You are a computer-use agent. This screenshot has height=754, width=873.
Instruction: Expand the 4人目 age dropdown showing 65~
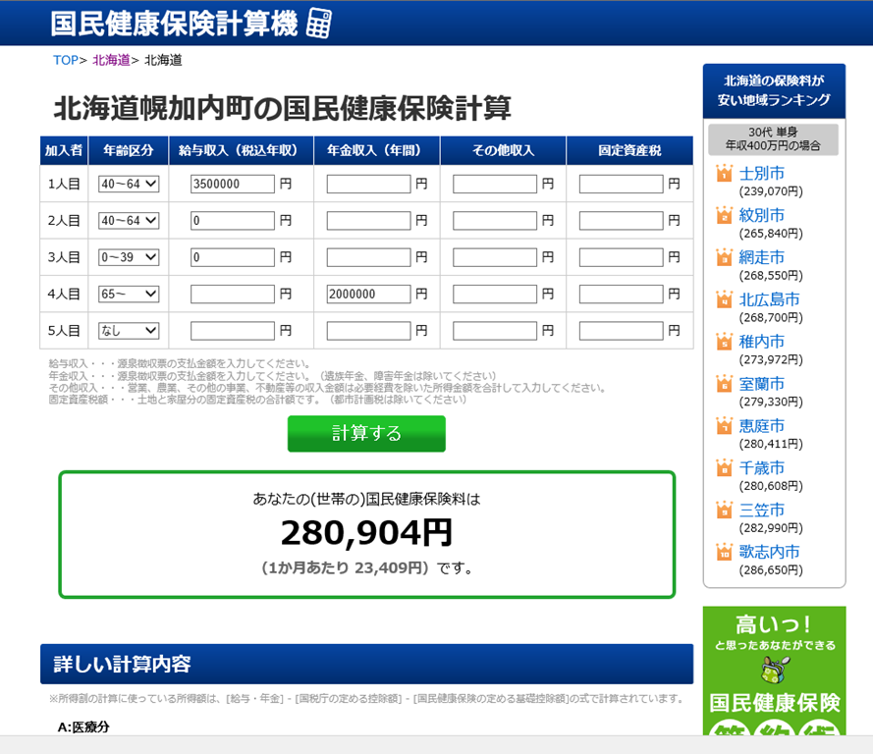(129, 294)
